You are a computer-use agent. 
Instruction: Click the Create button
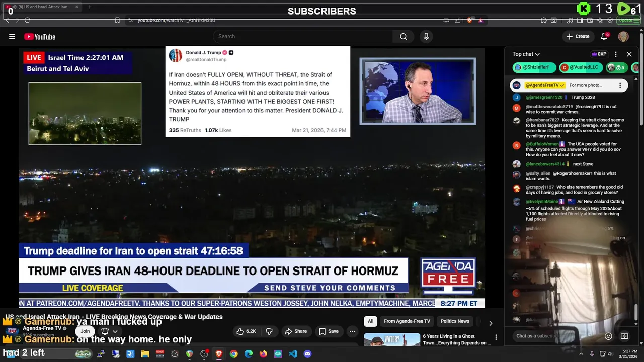578,36
